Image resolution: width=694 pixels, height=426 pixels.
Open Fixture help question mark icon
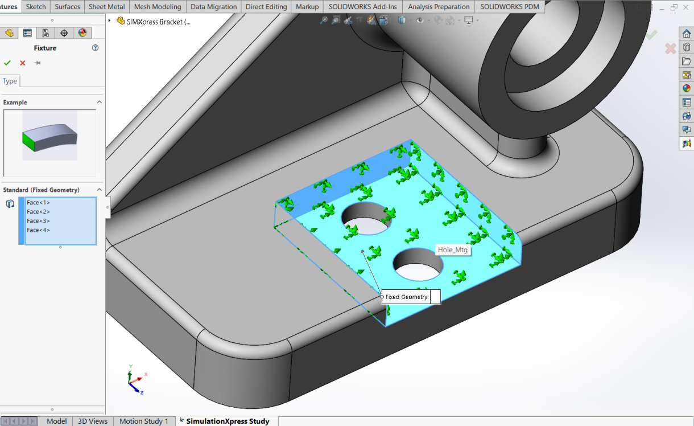pyautogui.click(x=95, y=48)
